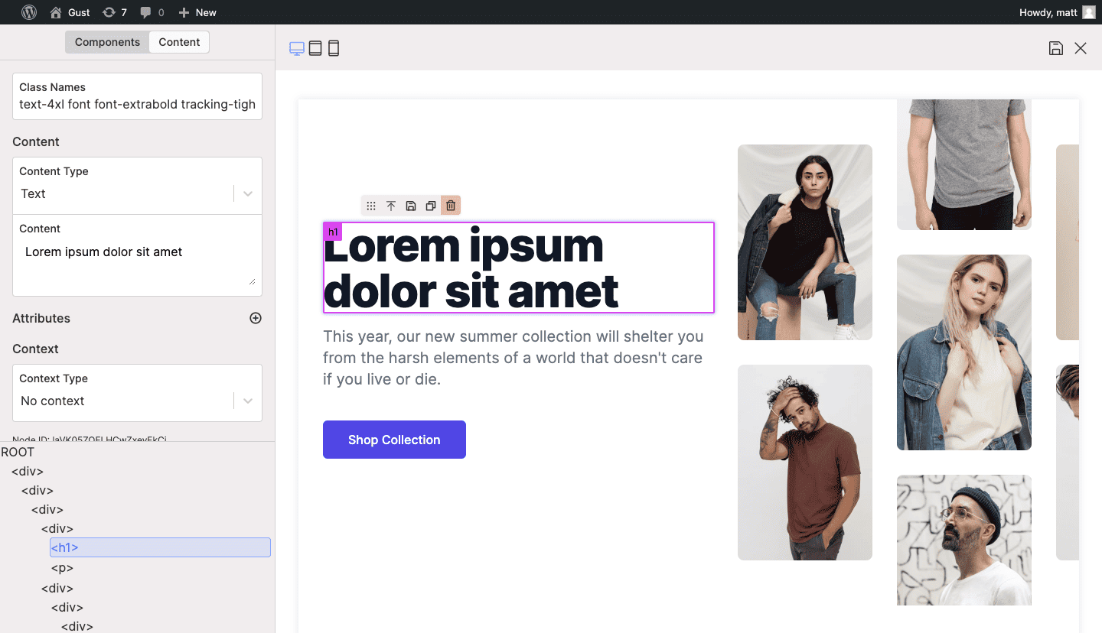Click the drag handle grip icon
The width and height of the screenshot is (1102, 633).
tap(371, 206)
